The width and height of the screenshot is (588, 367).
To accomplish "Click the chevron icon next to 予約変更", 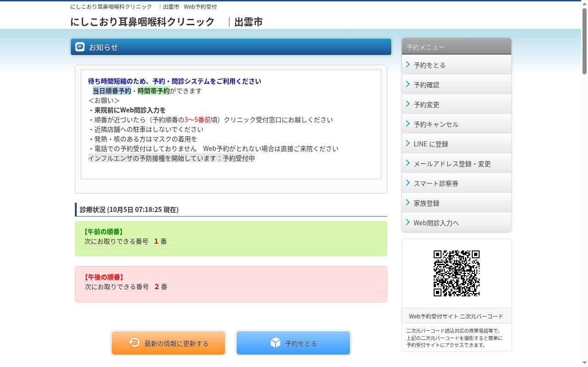I will [x=408, y=104].
